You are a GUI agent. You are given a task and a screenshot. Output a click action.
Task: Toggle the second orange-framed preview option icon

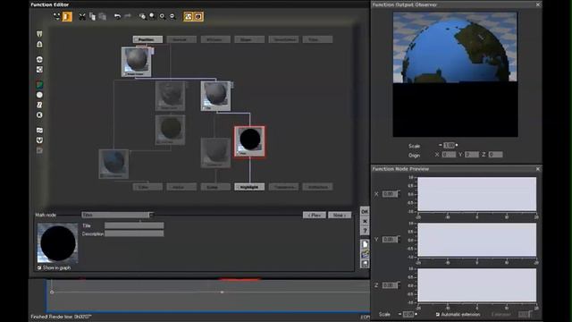198,16
